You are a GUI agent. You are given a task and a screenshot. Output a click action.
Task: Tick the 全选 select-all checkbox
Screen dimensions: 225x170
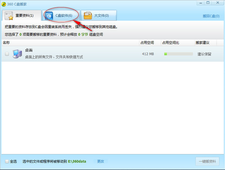pyautogui.click(x=7, y=161)
